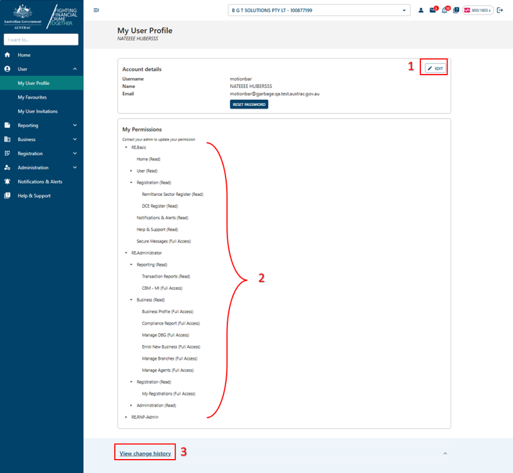The width and height of the screenshot is (513, 473).
Task: Click the Fighting Financial Crime Together logo
Action: (x=63, y=17)
